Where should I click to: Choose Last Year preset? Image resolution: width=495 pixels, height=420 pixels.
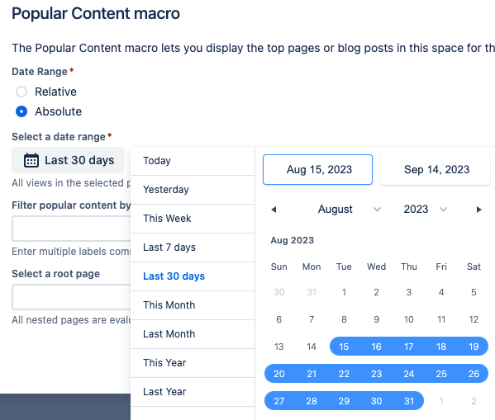193,392
